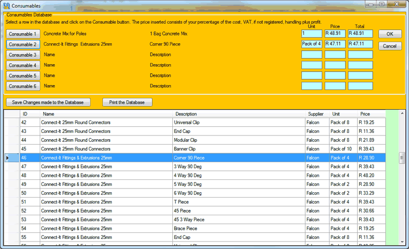Click the Consumable 3 button
The image size is (409, 249).
[x=23, y=55]
